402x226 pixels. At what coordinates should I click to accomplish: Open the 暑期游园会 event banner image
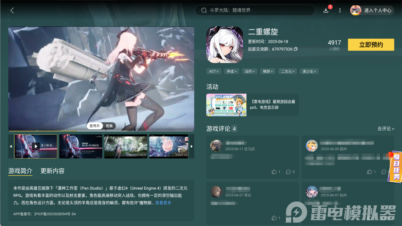[x=226, y=105]
